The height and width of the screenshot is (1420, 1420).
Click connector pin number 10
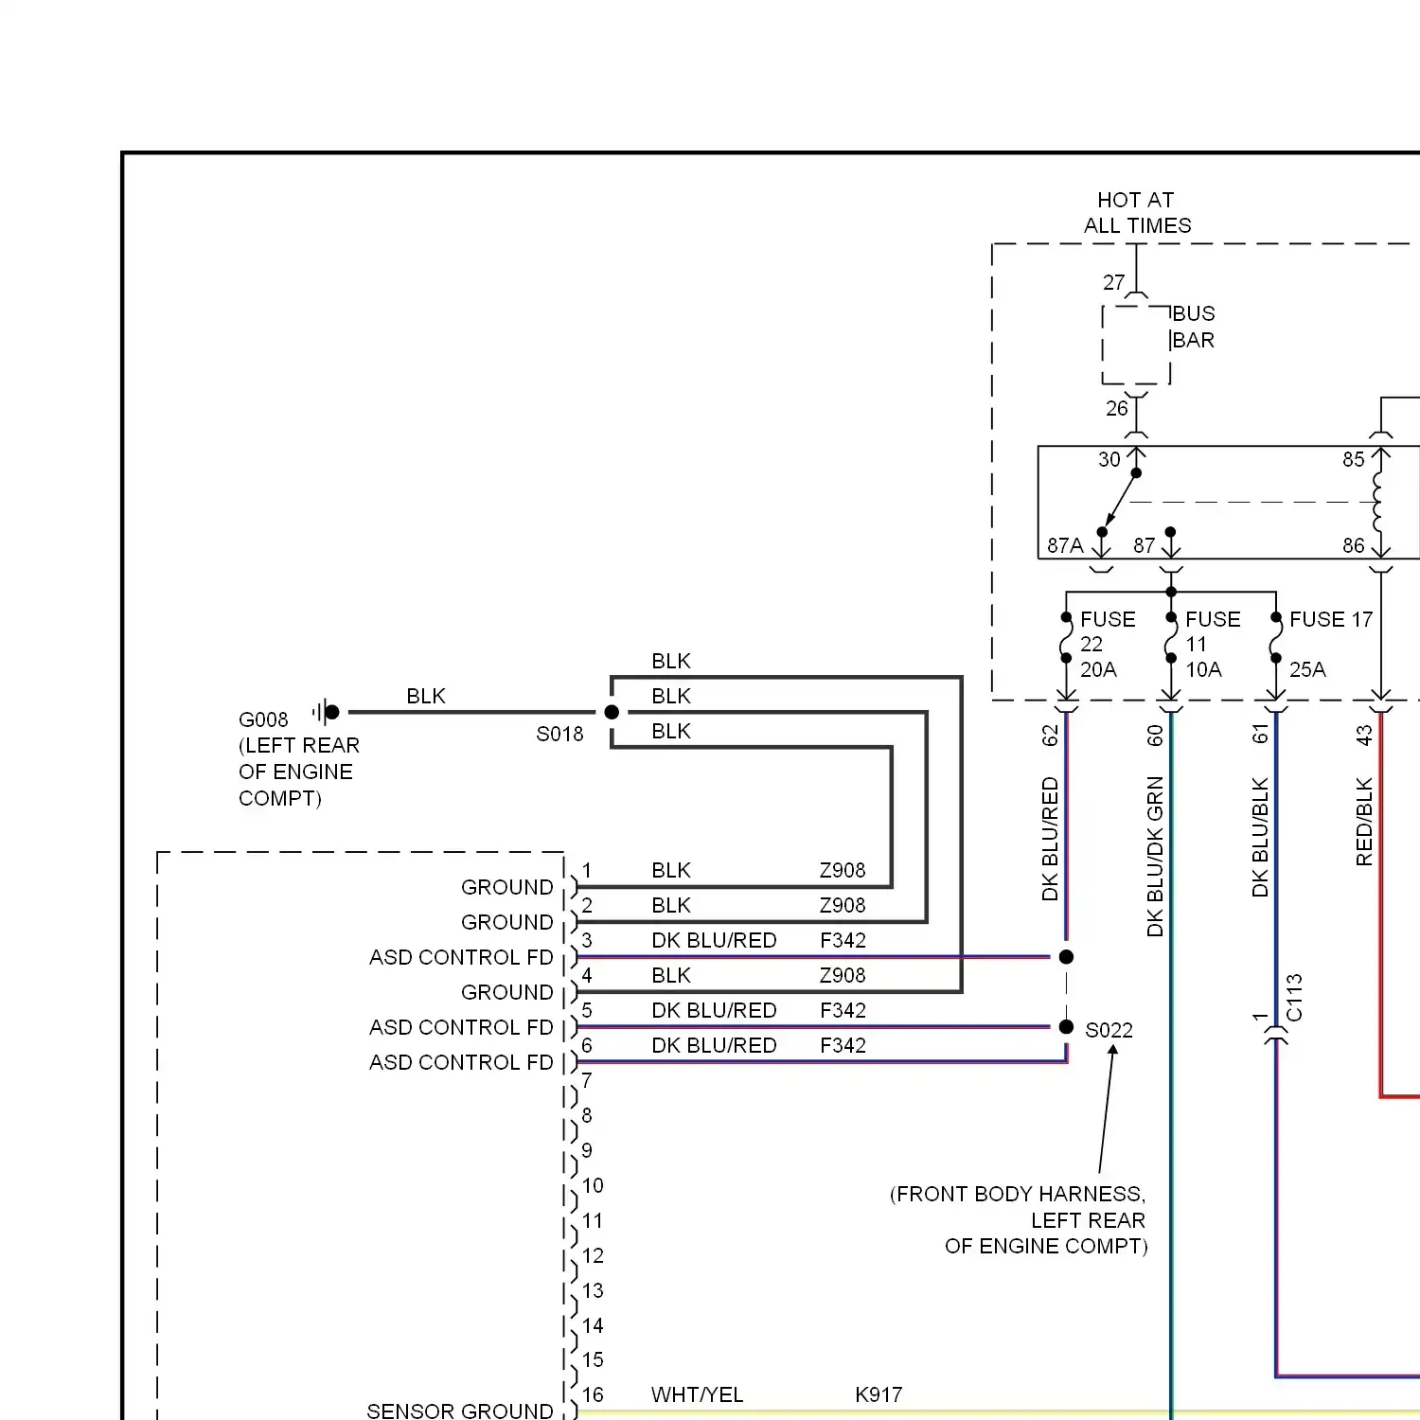(x=593, y=1185)
